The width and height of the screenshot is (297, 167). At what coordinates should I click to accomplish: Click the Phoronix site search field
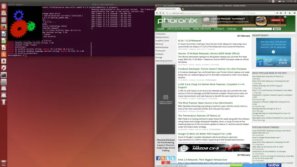click(x=257, y=29)
